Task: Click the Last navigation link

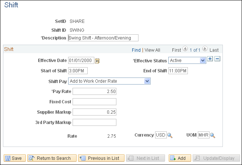Action: tap(214, 50)
